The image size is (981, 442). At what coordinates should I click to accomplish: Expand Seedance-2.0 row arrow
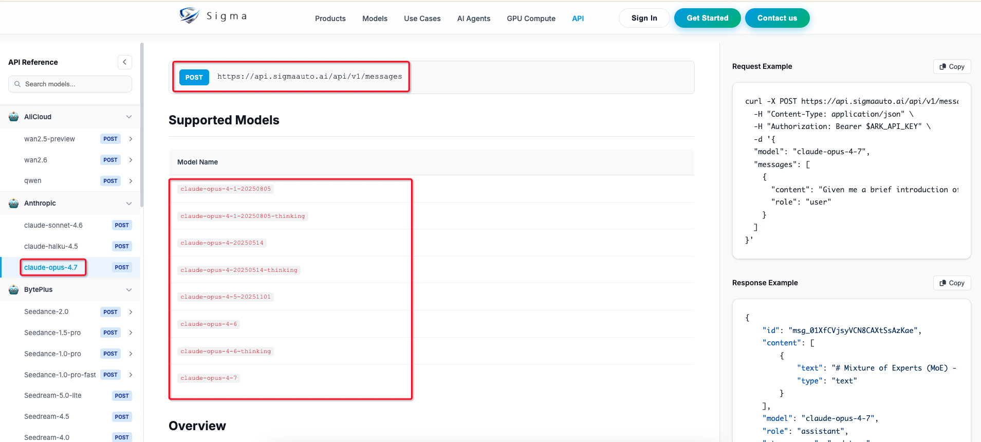pyautogui.click(x=131, y=312)
